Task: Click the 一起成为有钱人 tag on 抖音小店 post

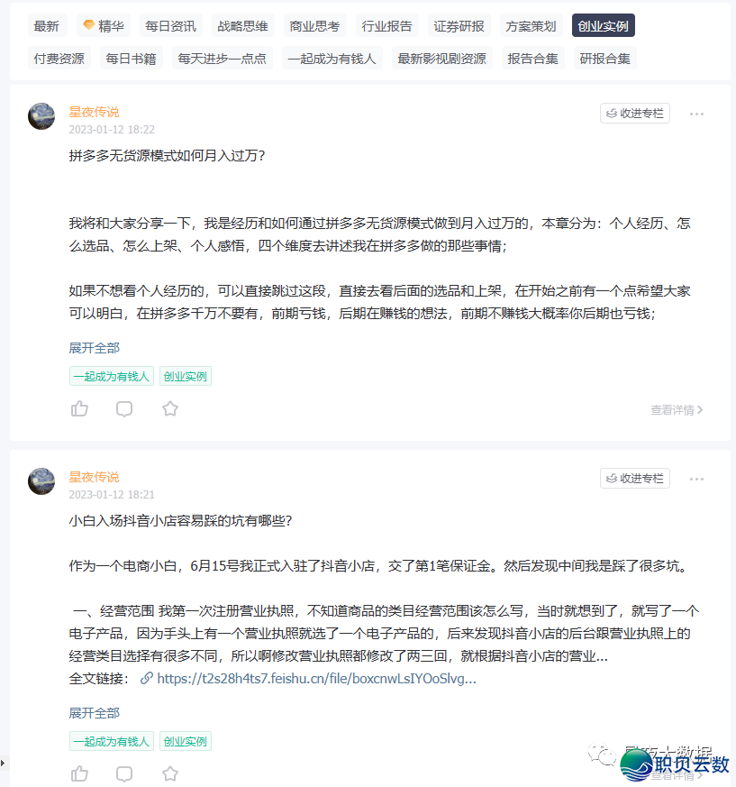Action: 112,741
